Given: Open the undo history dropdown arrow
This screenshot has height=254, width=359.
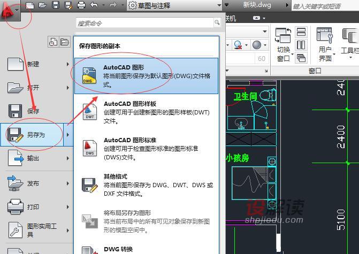Looking at the screenshot, I should point(103,5).
